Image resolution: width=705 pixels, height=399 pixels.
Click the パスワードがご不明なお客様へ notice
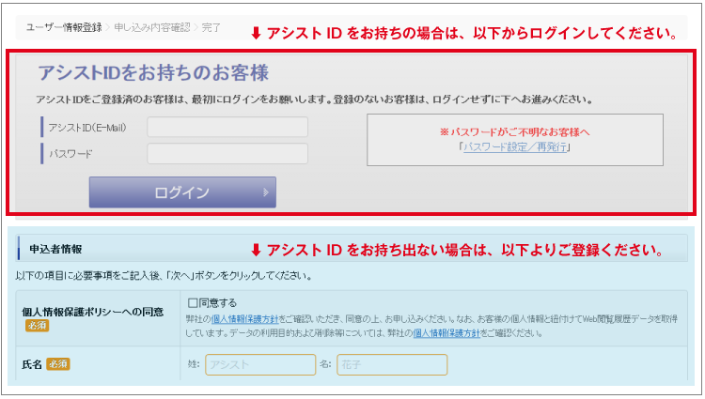515,132
